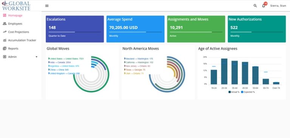Toggle Actual % legend series
Image resolution: width=290 pixels, height=138 pixels.
tap(234, 92)
